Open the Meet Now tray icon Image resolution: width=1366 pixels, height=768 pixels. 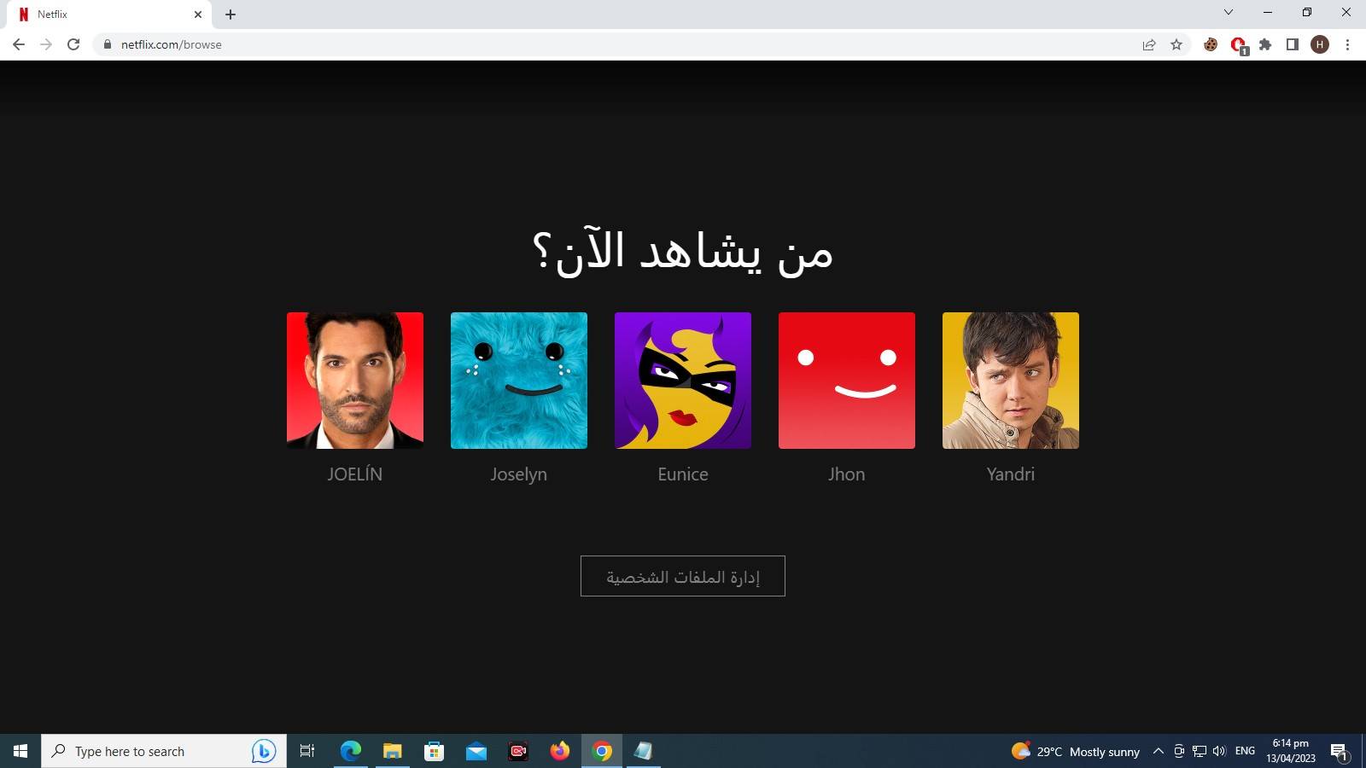[x=1179, y=751]
